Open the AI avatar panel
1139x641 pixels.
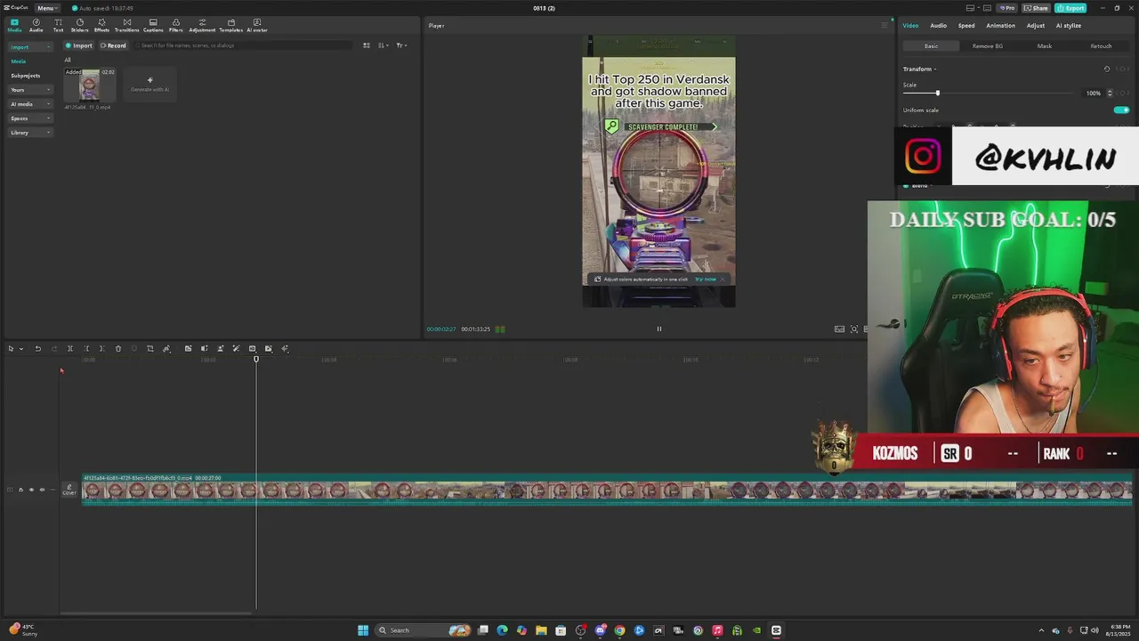coord(257,25)
